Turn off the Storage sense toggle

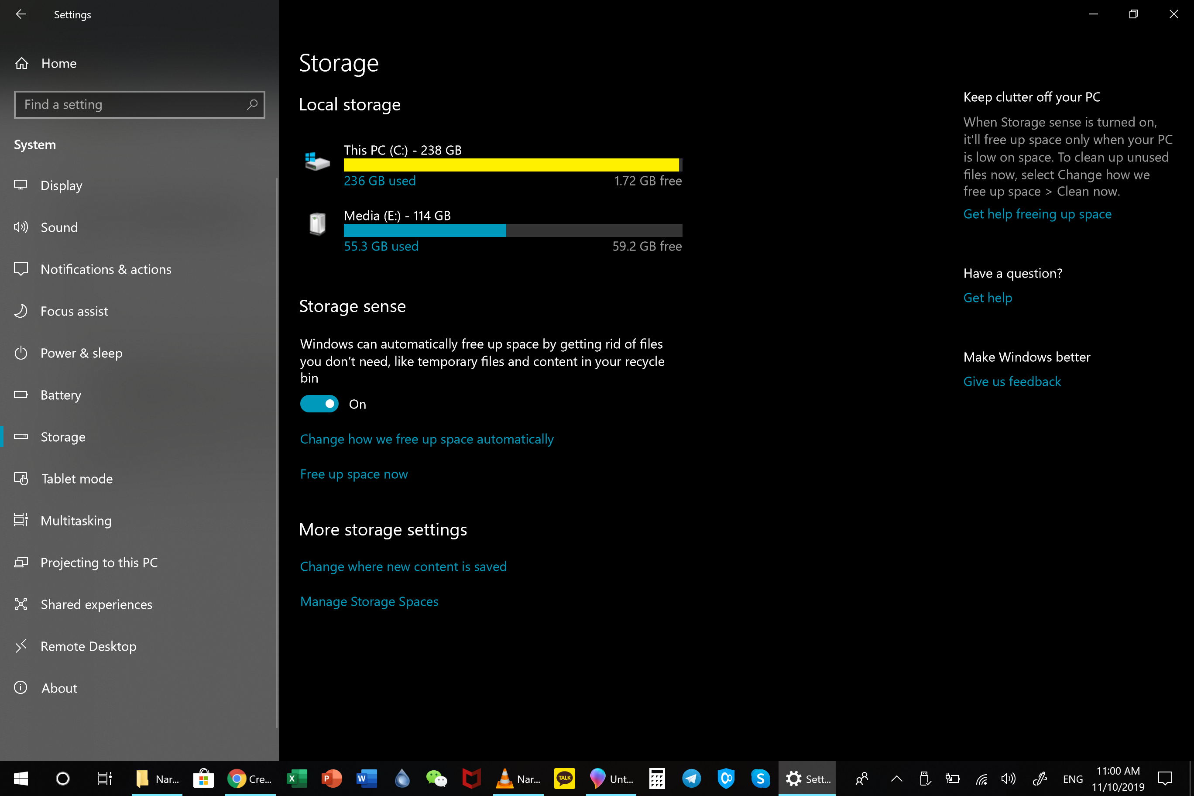[x=319, y=404]
